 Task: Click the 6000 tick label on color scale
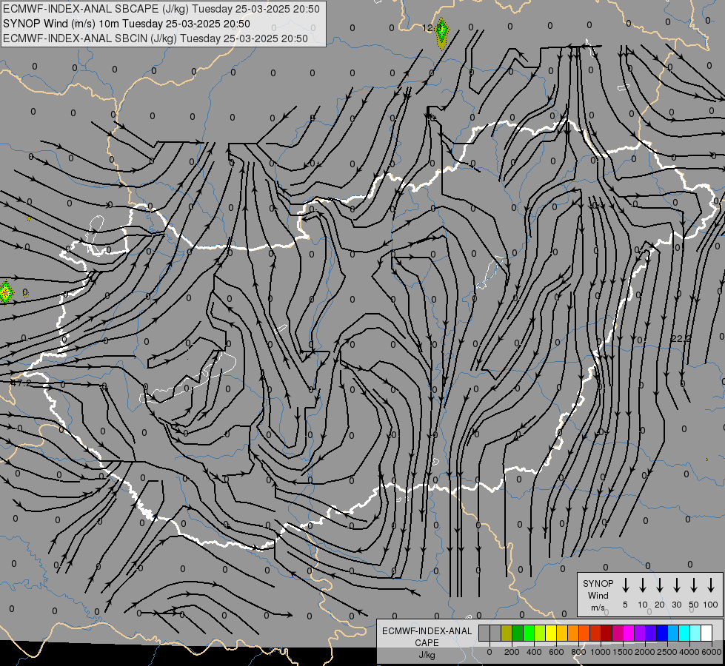pyautogui.click(x=712, y=652)
